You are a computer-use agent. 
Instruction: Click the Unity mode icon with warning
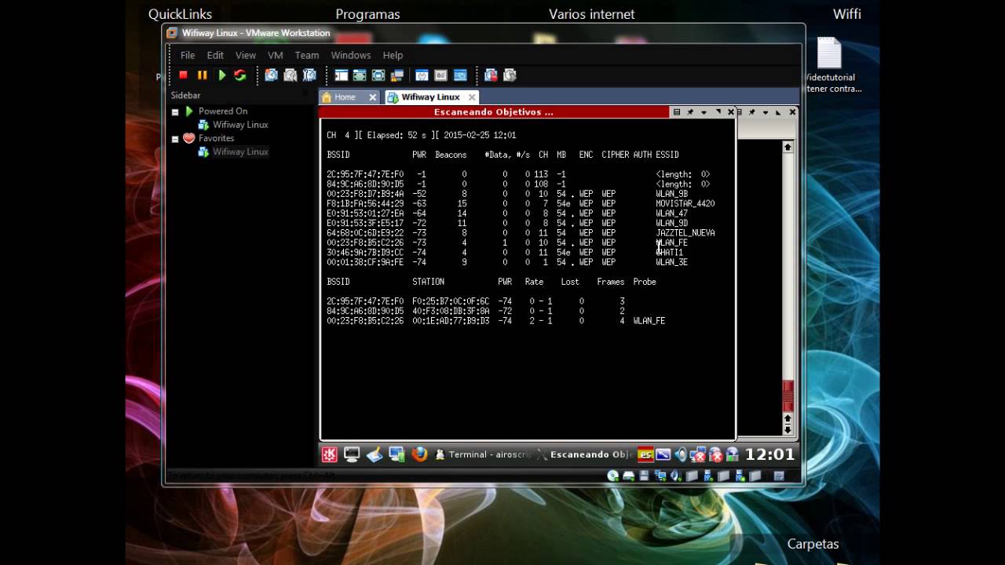[x=397, y=75]
